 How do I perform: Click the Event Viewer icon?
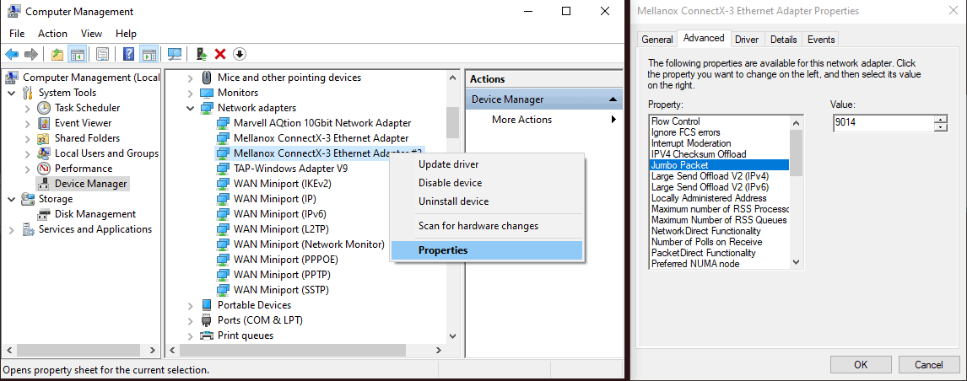tap(44, 123)
